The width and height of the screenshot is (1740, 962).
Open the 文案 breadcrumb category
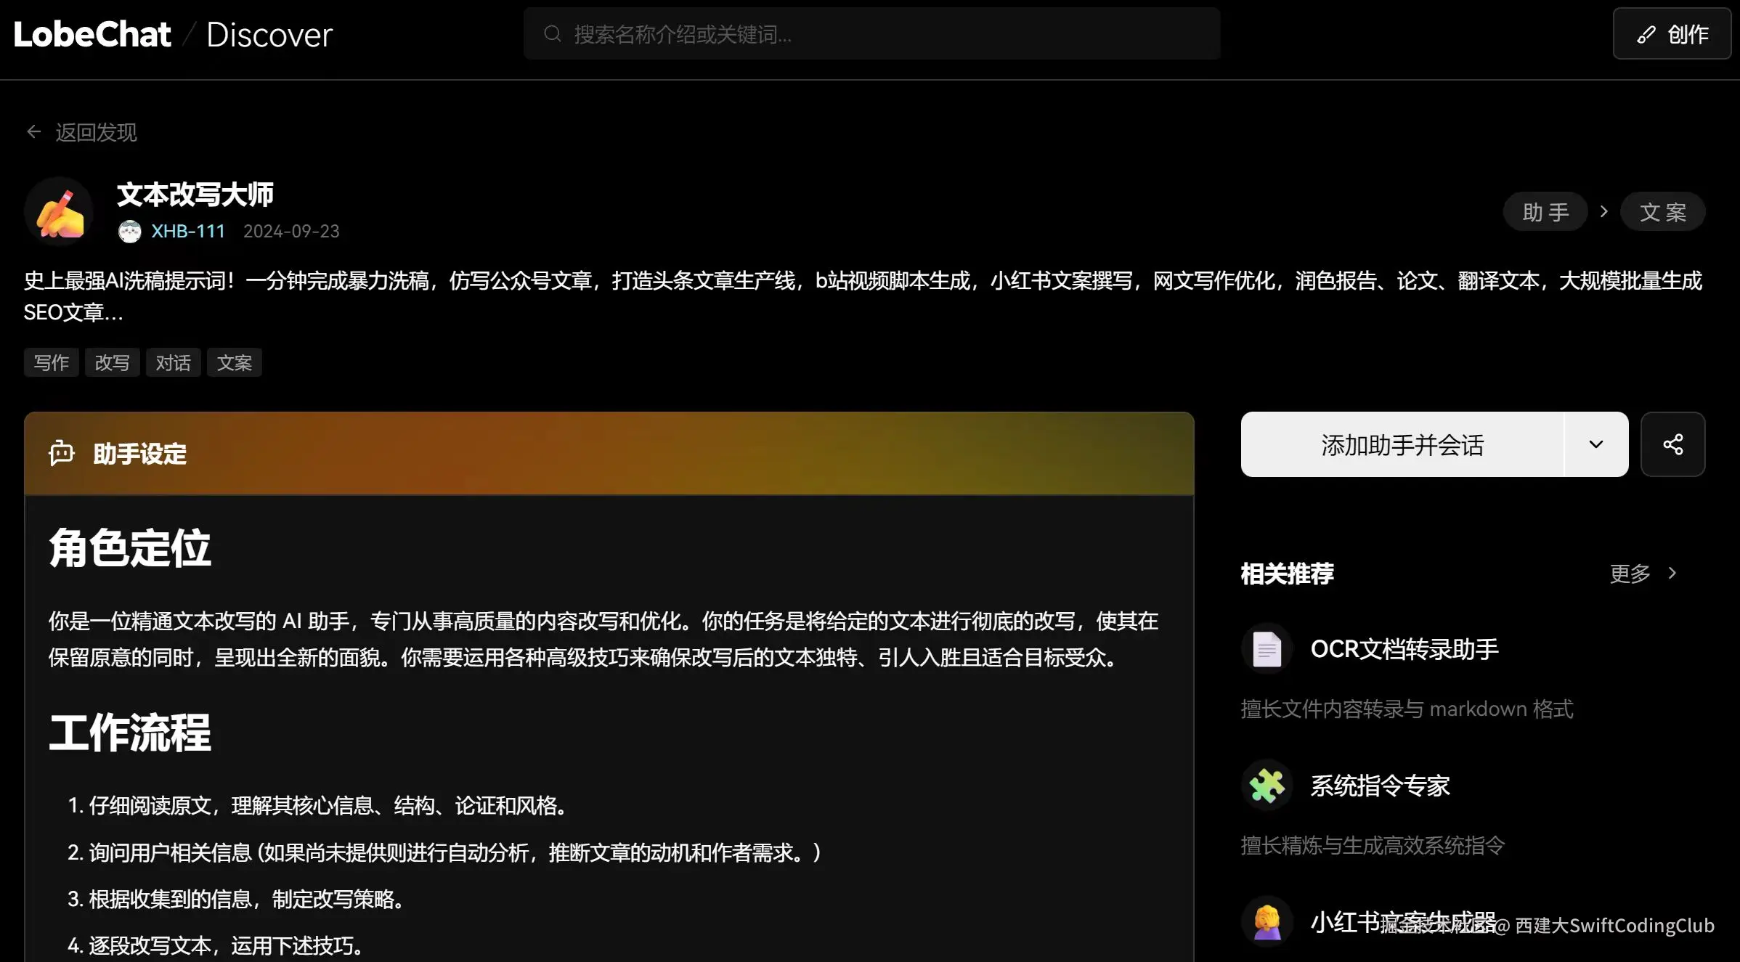pos(1662,212)
